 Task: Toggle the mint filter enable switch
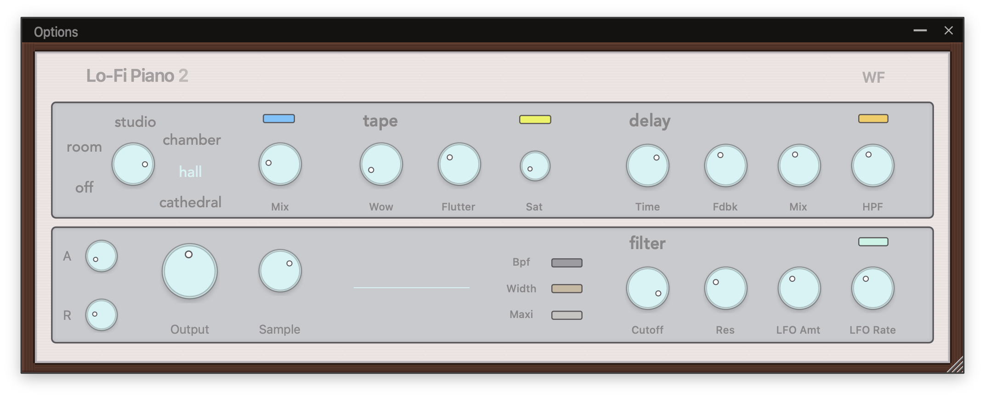point(873,242)
